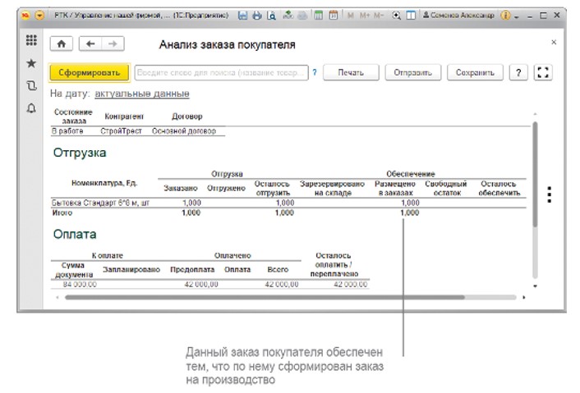Open the calculator icon in title bar
This screenshot has height=393, width=580.
point(318,16)
